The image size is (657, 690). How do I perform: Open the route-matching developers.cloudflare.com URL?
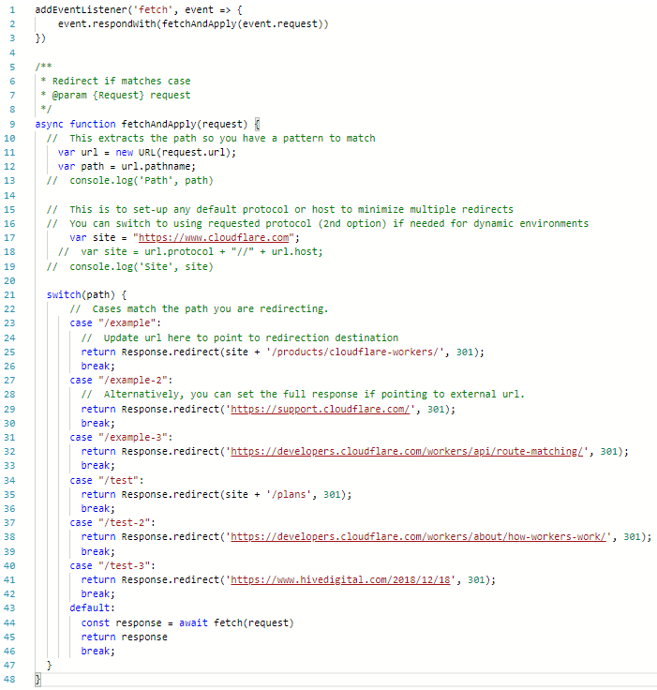[407, 452]
